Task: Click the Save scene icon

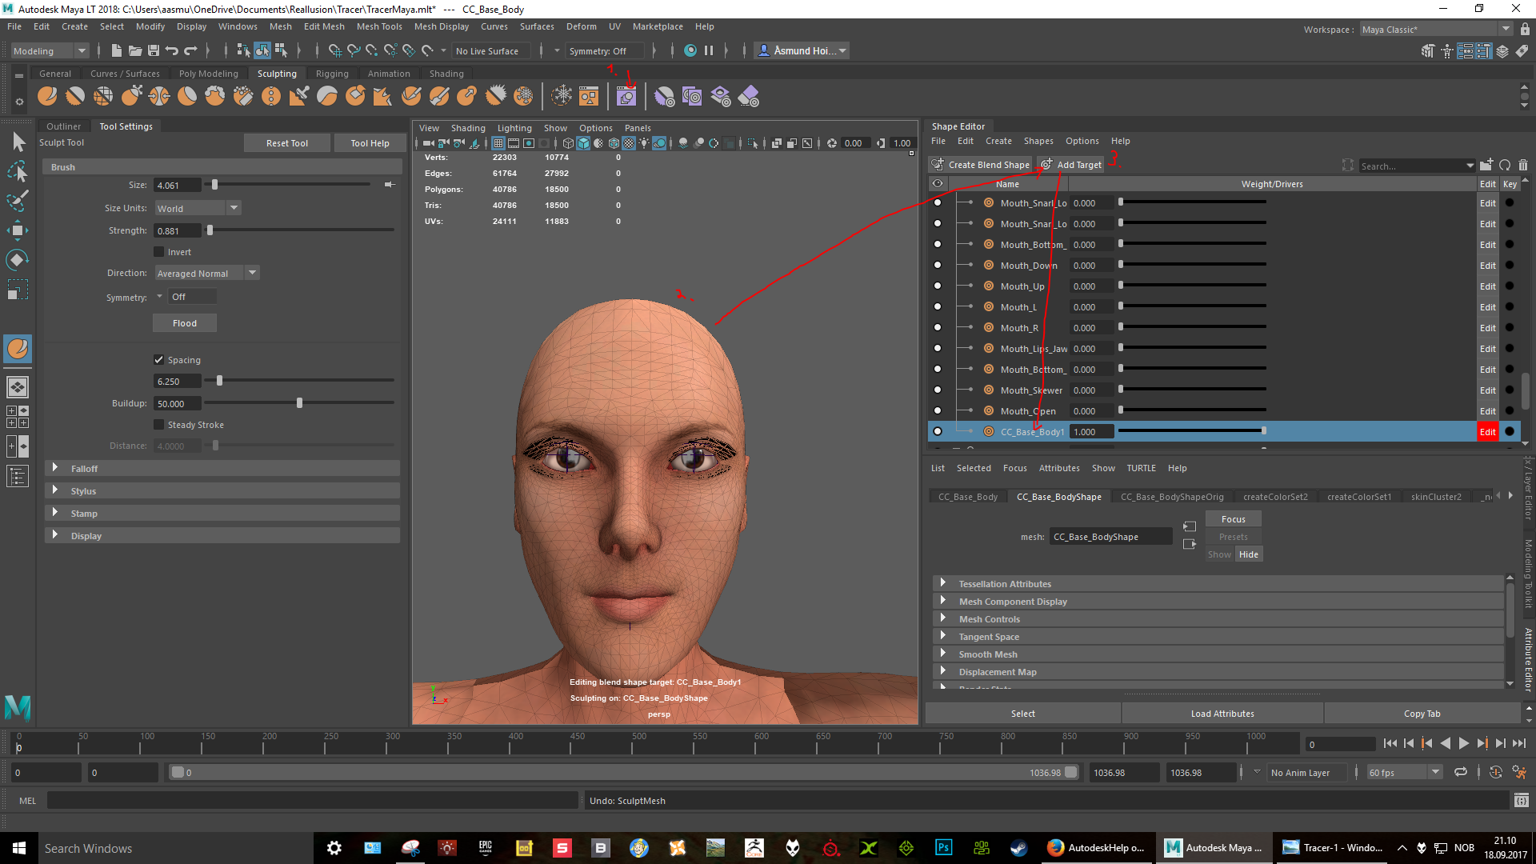Action: (x=154, y=50)
